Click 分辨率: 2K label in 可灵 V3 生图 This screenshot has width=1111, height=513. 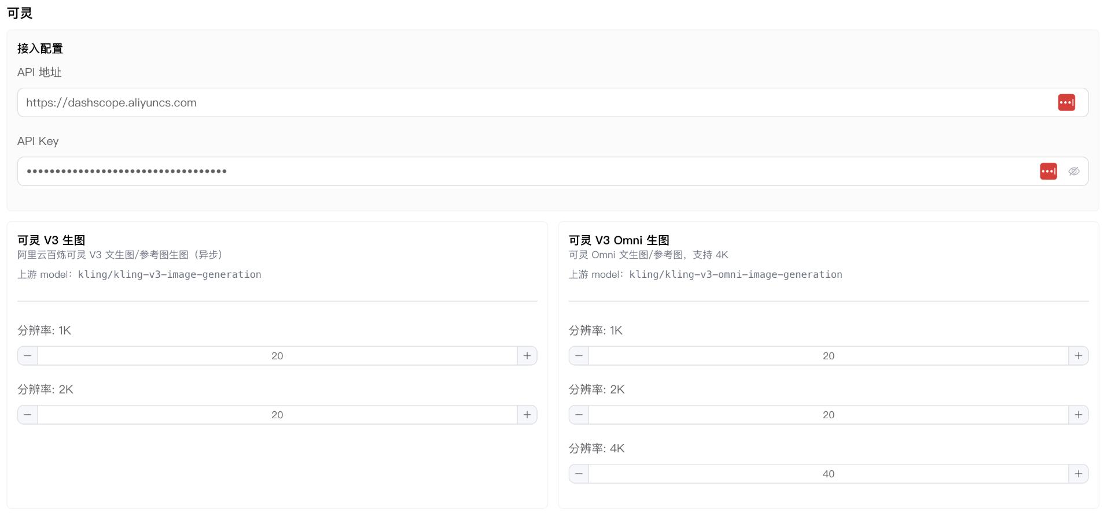[x=46, y=389]
